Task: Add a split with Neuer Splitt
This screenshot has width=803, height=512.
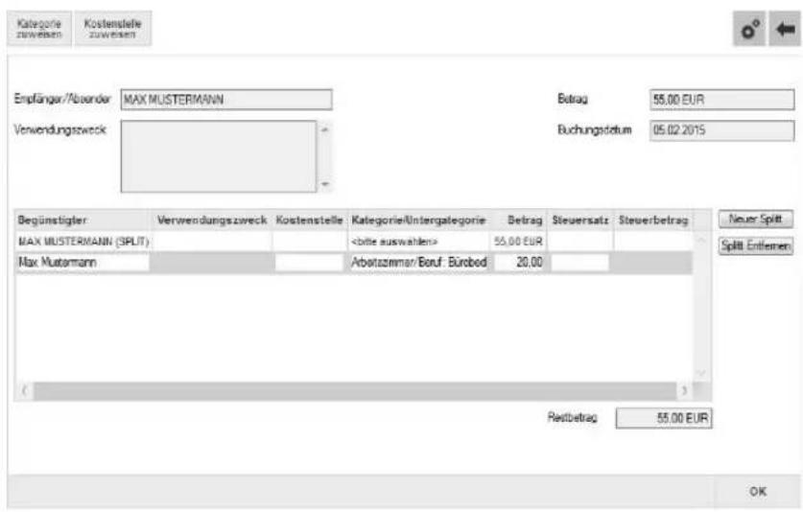Action: coord(756,220)
